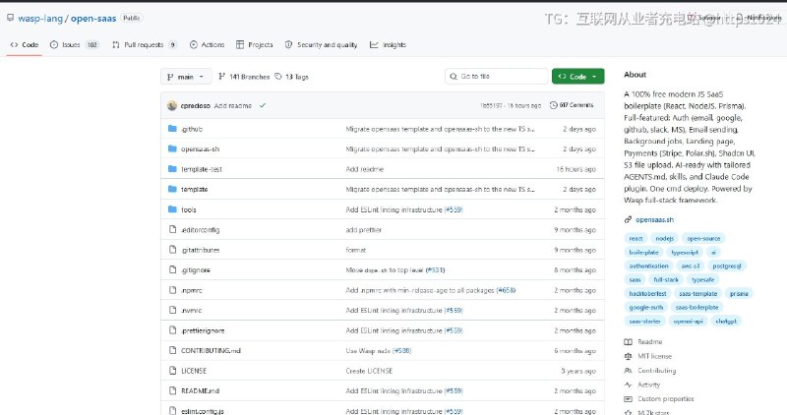Click the template folder icon
This screenshot has height=415, width=787.
click(x=173, y=189)
